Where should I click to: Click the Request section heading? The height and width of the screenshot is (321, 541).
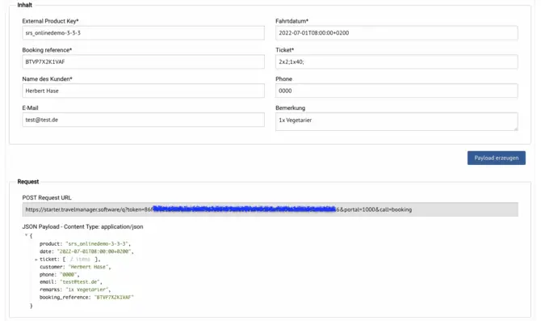point(28,181)
